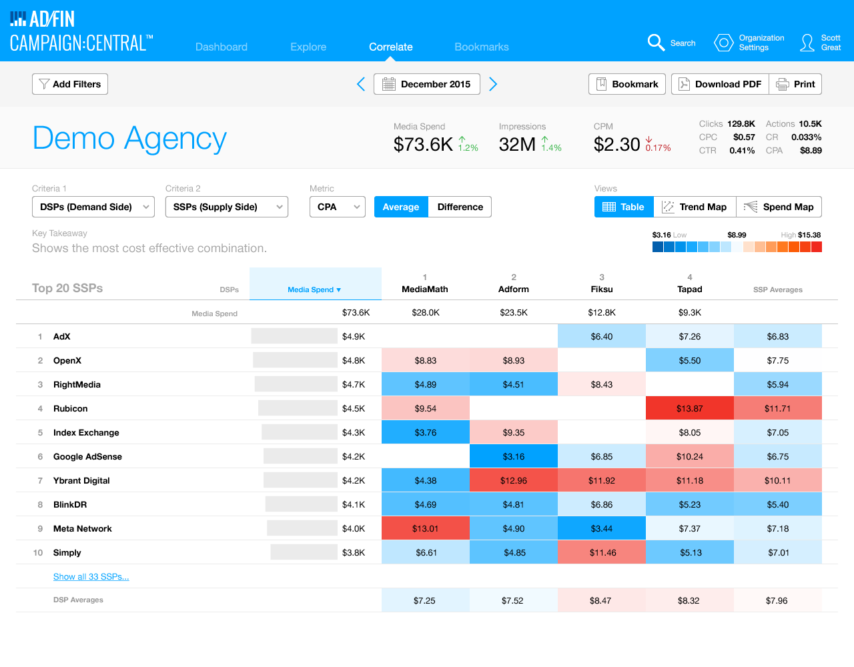
Task: Click the Media Spend sort arrow
Action: coord(339,290)
